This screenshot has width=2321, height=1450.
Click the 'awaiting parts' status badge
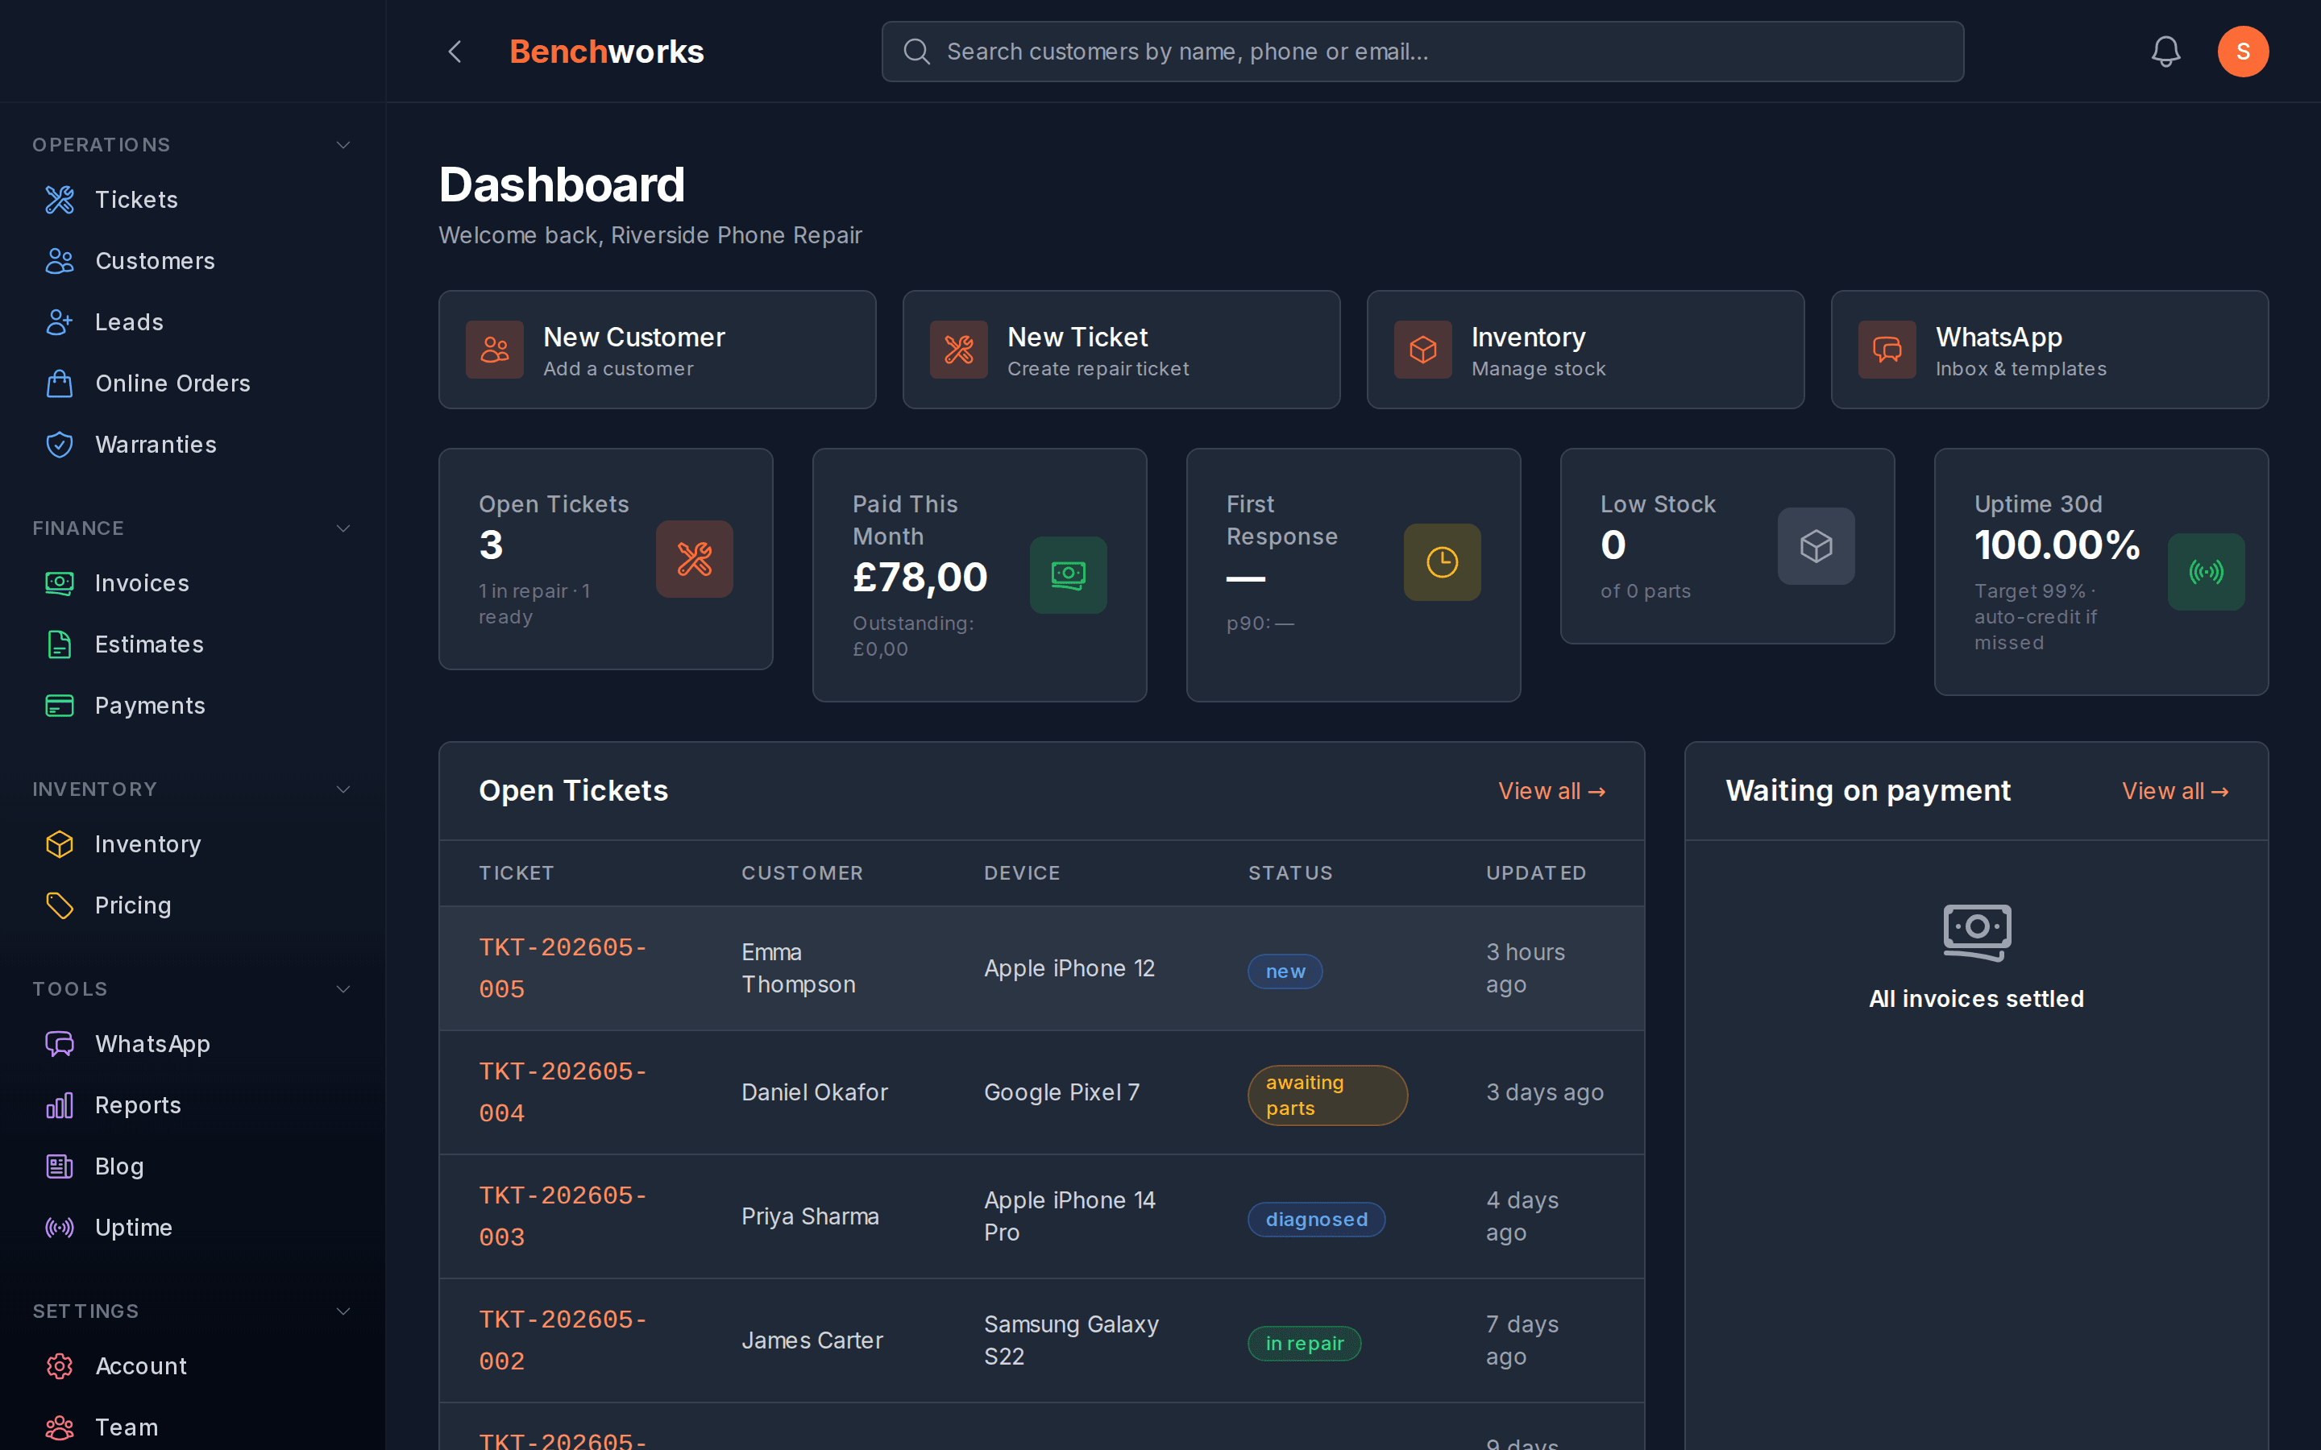1327,1096
